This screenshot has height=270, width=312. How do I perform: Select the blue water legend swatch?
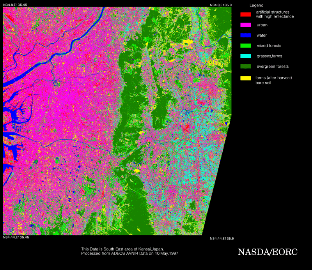point(246,35)
